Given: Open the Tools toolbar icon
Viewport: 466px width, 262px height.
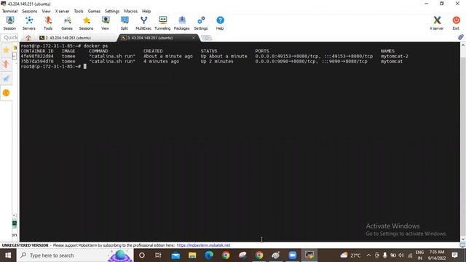Looking at the screenshot, I should [48, 23].
